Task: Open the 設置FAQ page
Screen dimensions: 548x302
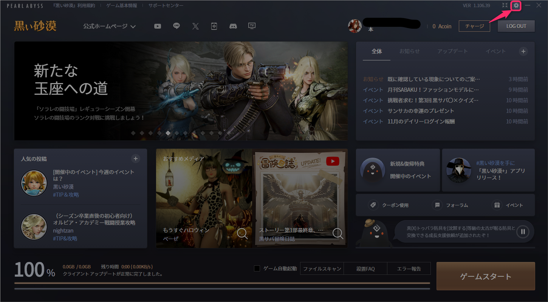Action: coord(365,268)
